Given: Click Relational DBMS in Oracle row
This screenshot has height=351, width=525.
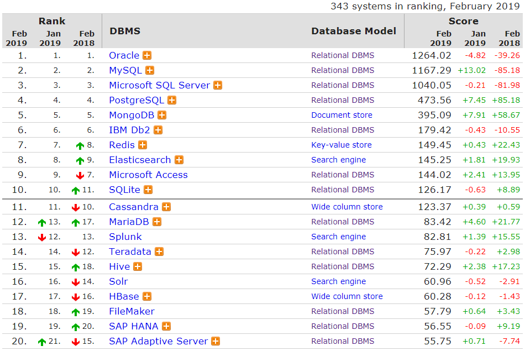Looking at the screenshot, I should point(343,55).
